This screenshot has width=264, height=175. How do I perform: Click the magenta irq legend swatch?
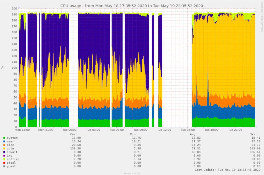pyautogui.click(x=4, y=156)
